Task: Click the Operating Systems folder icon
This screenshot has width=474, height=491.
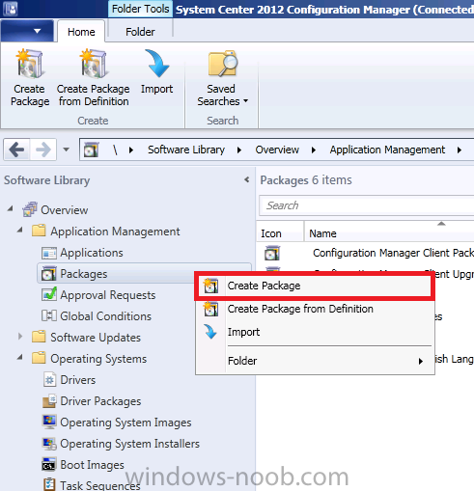Action: [x=39, y=358]
